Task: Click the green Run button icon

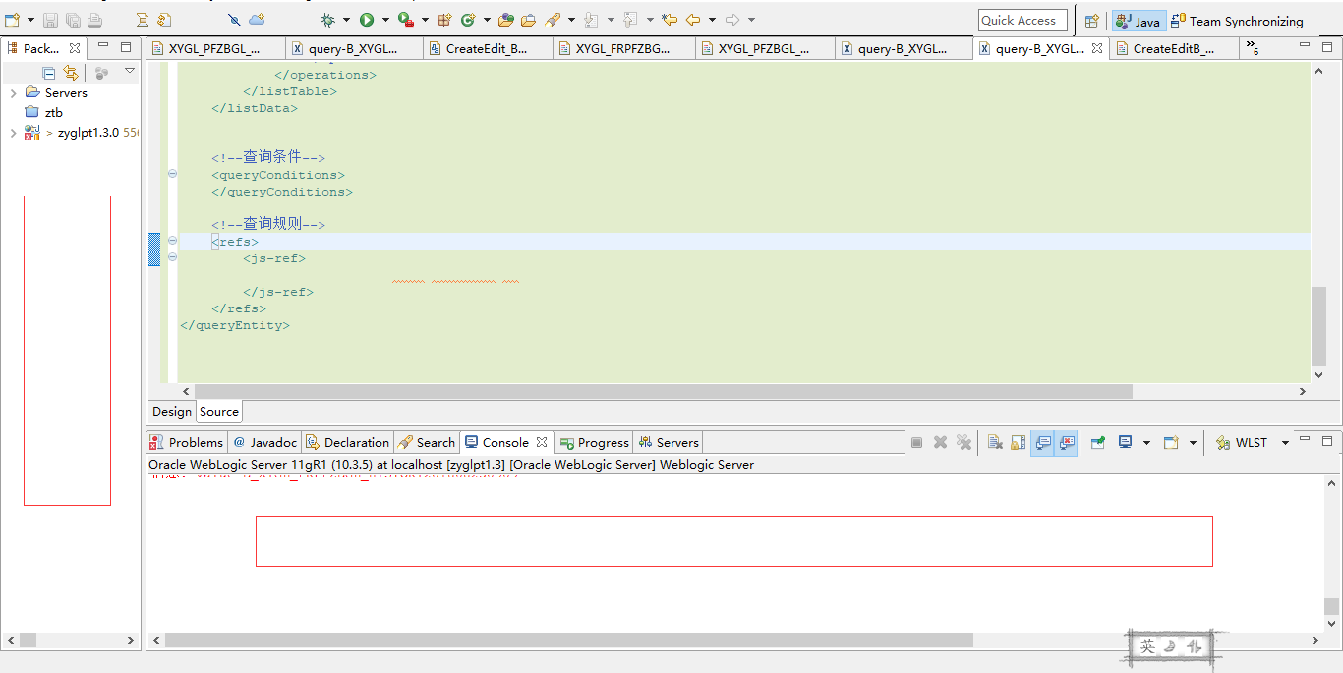Action: tap(367, 20)
